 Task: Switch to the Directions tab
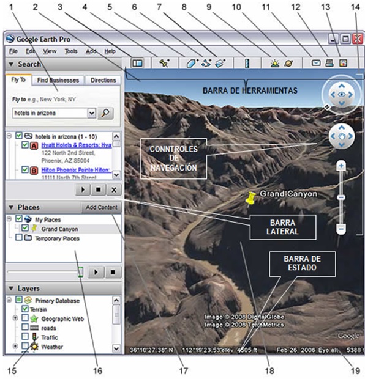click(103, 80)
